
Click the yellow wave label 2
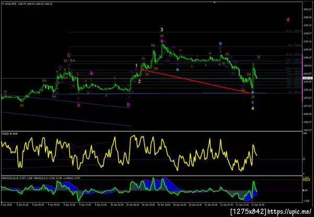(139, 81)
